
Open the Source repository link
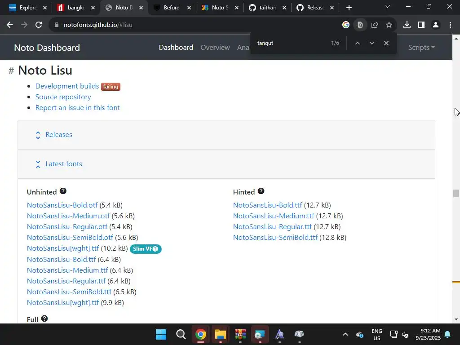point(63,97)
